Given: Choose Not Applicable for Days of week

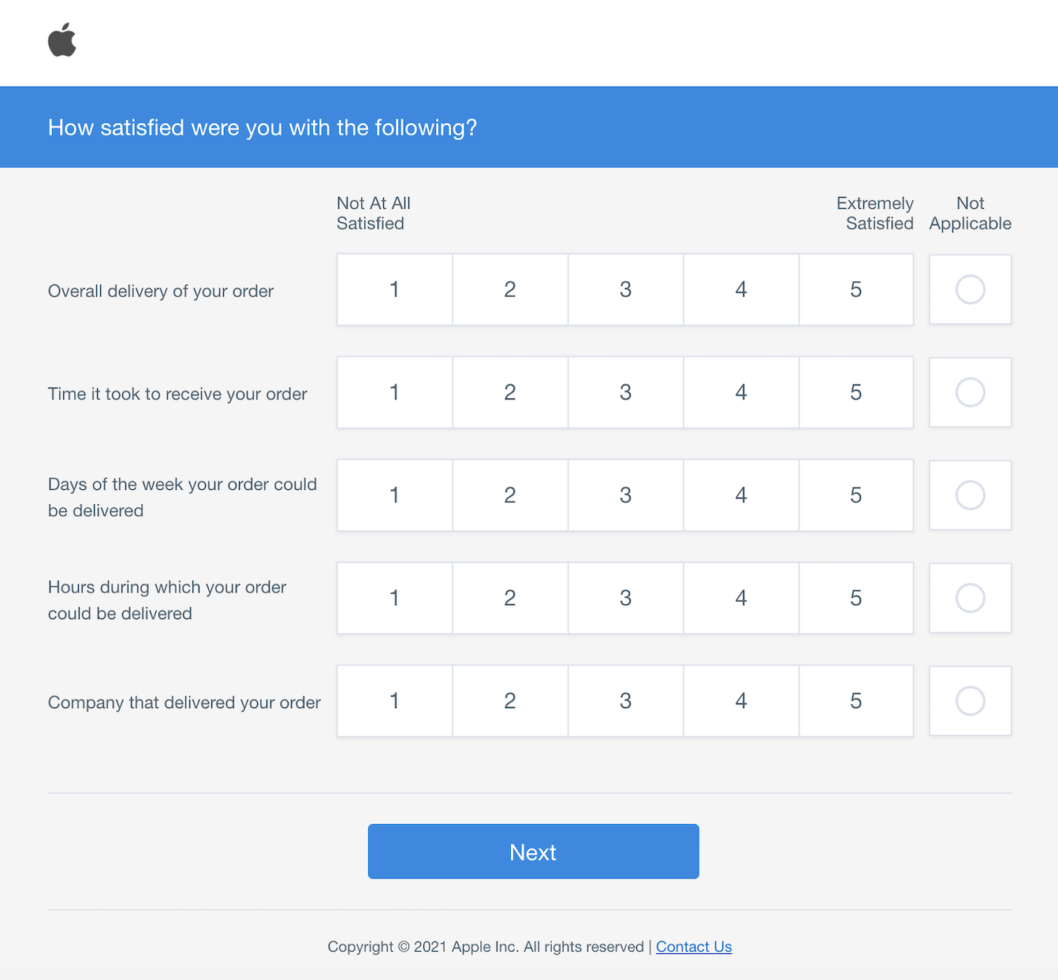Looking at the screenshot, I should point(970,495).
